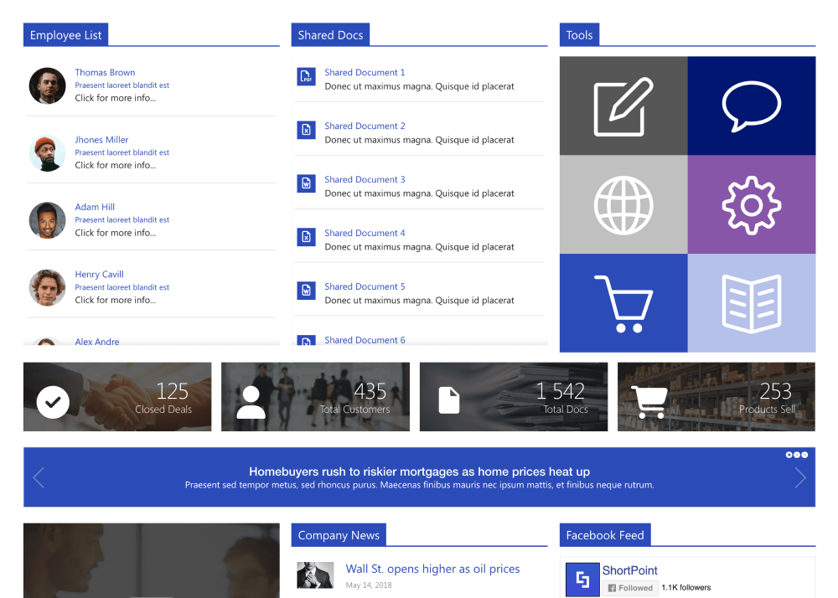Click the "1.1K followers" text
Viewport: 838px width, 598px height.
(686, 587)
